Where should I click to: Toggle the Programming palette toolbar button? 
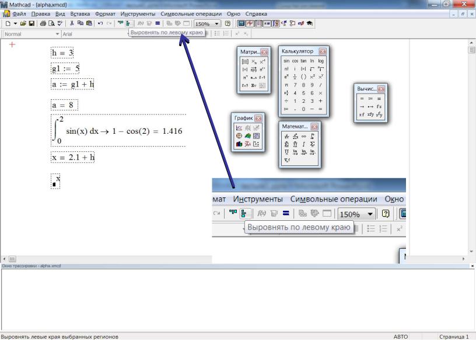(x=292, y=23)
